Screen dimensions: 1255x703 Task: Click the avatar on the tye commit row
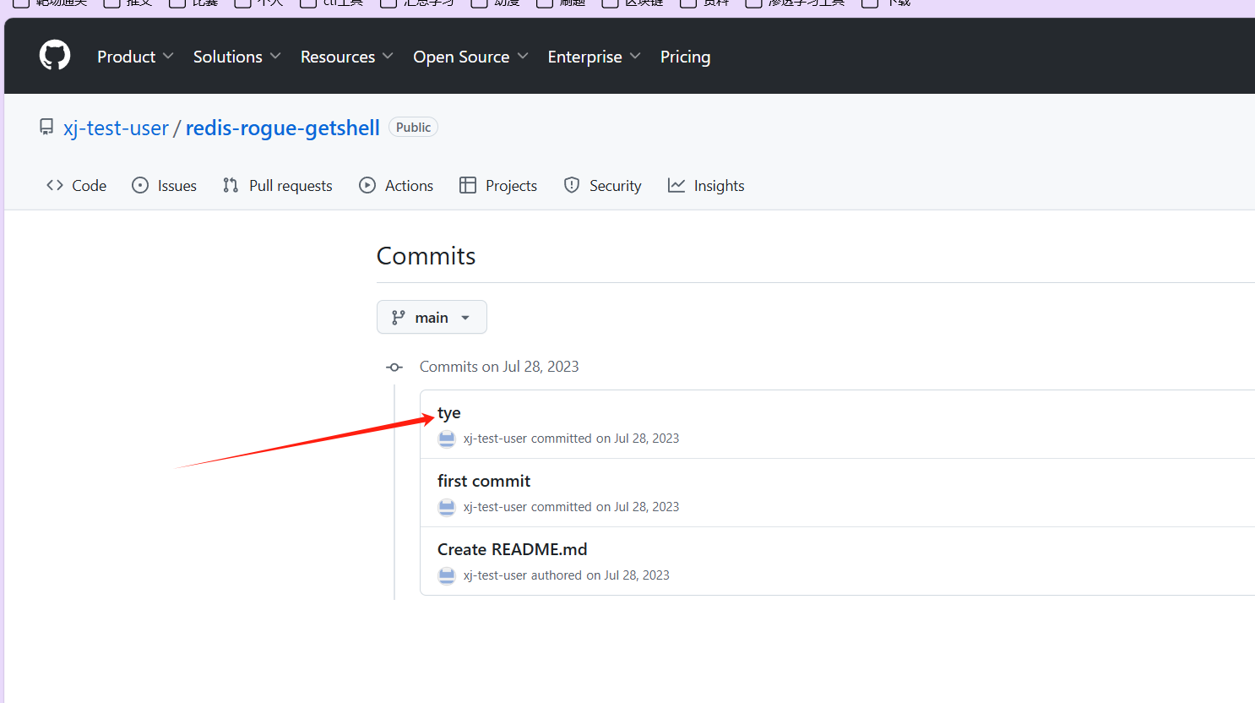pyautogui.click(x=447, y=439)
